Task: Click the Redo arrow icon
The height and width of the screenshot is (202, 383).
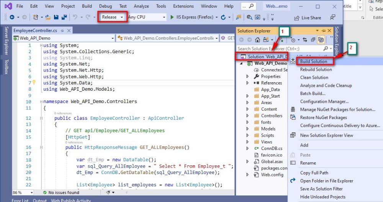Action: click(x=88, y=17)
